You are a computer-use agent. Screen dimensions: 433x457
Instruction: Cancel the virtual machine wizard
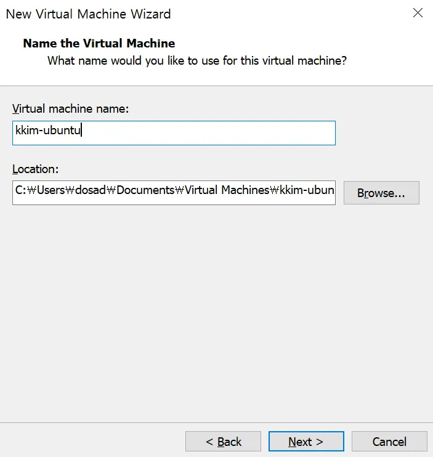click(x=389, y=441)
